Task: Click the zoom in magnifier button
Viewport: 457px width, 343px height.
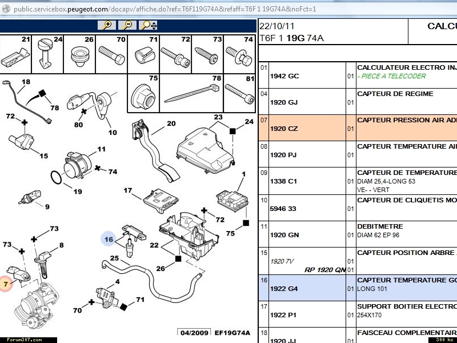Action: tap(106, 25)
